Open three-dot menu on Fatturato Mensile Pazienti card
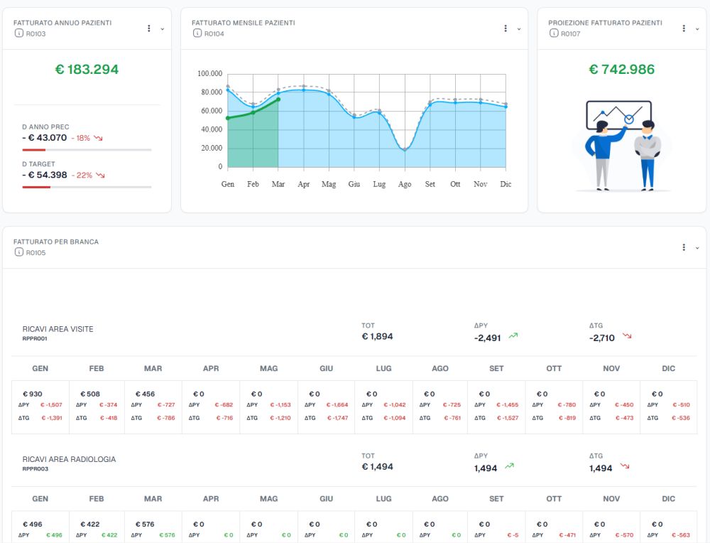 pyautogui.click(x=506, y=28)
